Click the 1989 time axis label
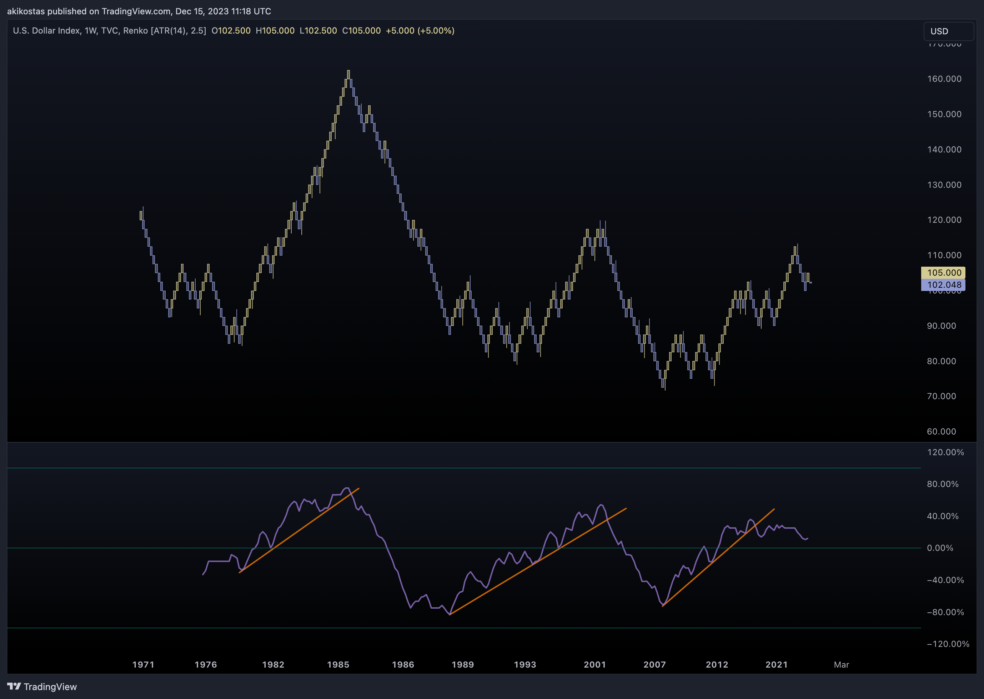Image resolution: width=984 pixels, height=699 pixels. [x=463, y=665]
